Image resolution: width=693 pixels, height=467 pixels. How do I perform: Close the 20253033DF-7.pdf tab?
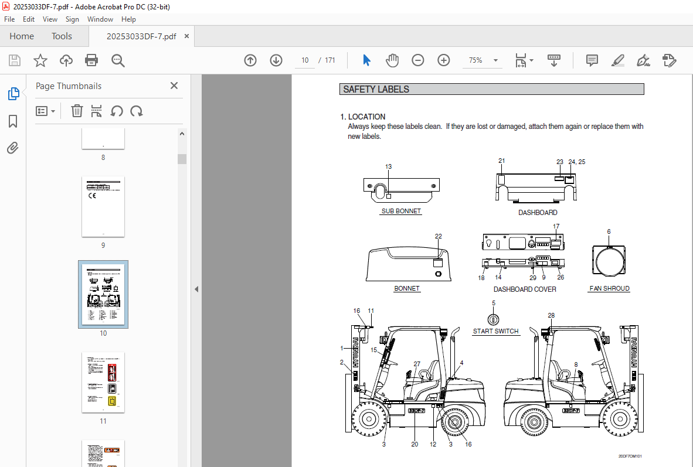click(186, 36)
